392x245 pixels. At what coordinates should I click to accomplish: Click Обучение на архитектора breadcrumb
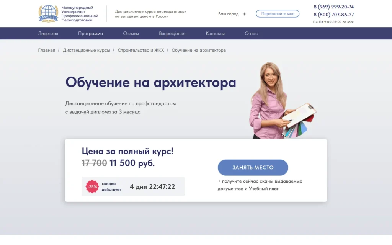199,50
